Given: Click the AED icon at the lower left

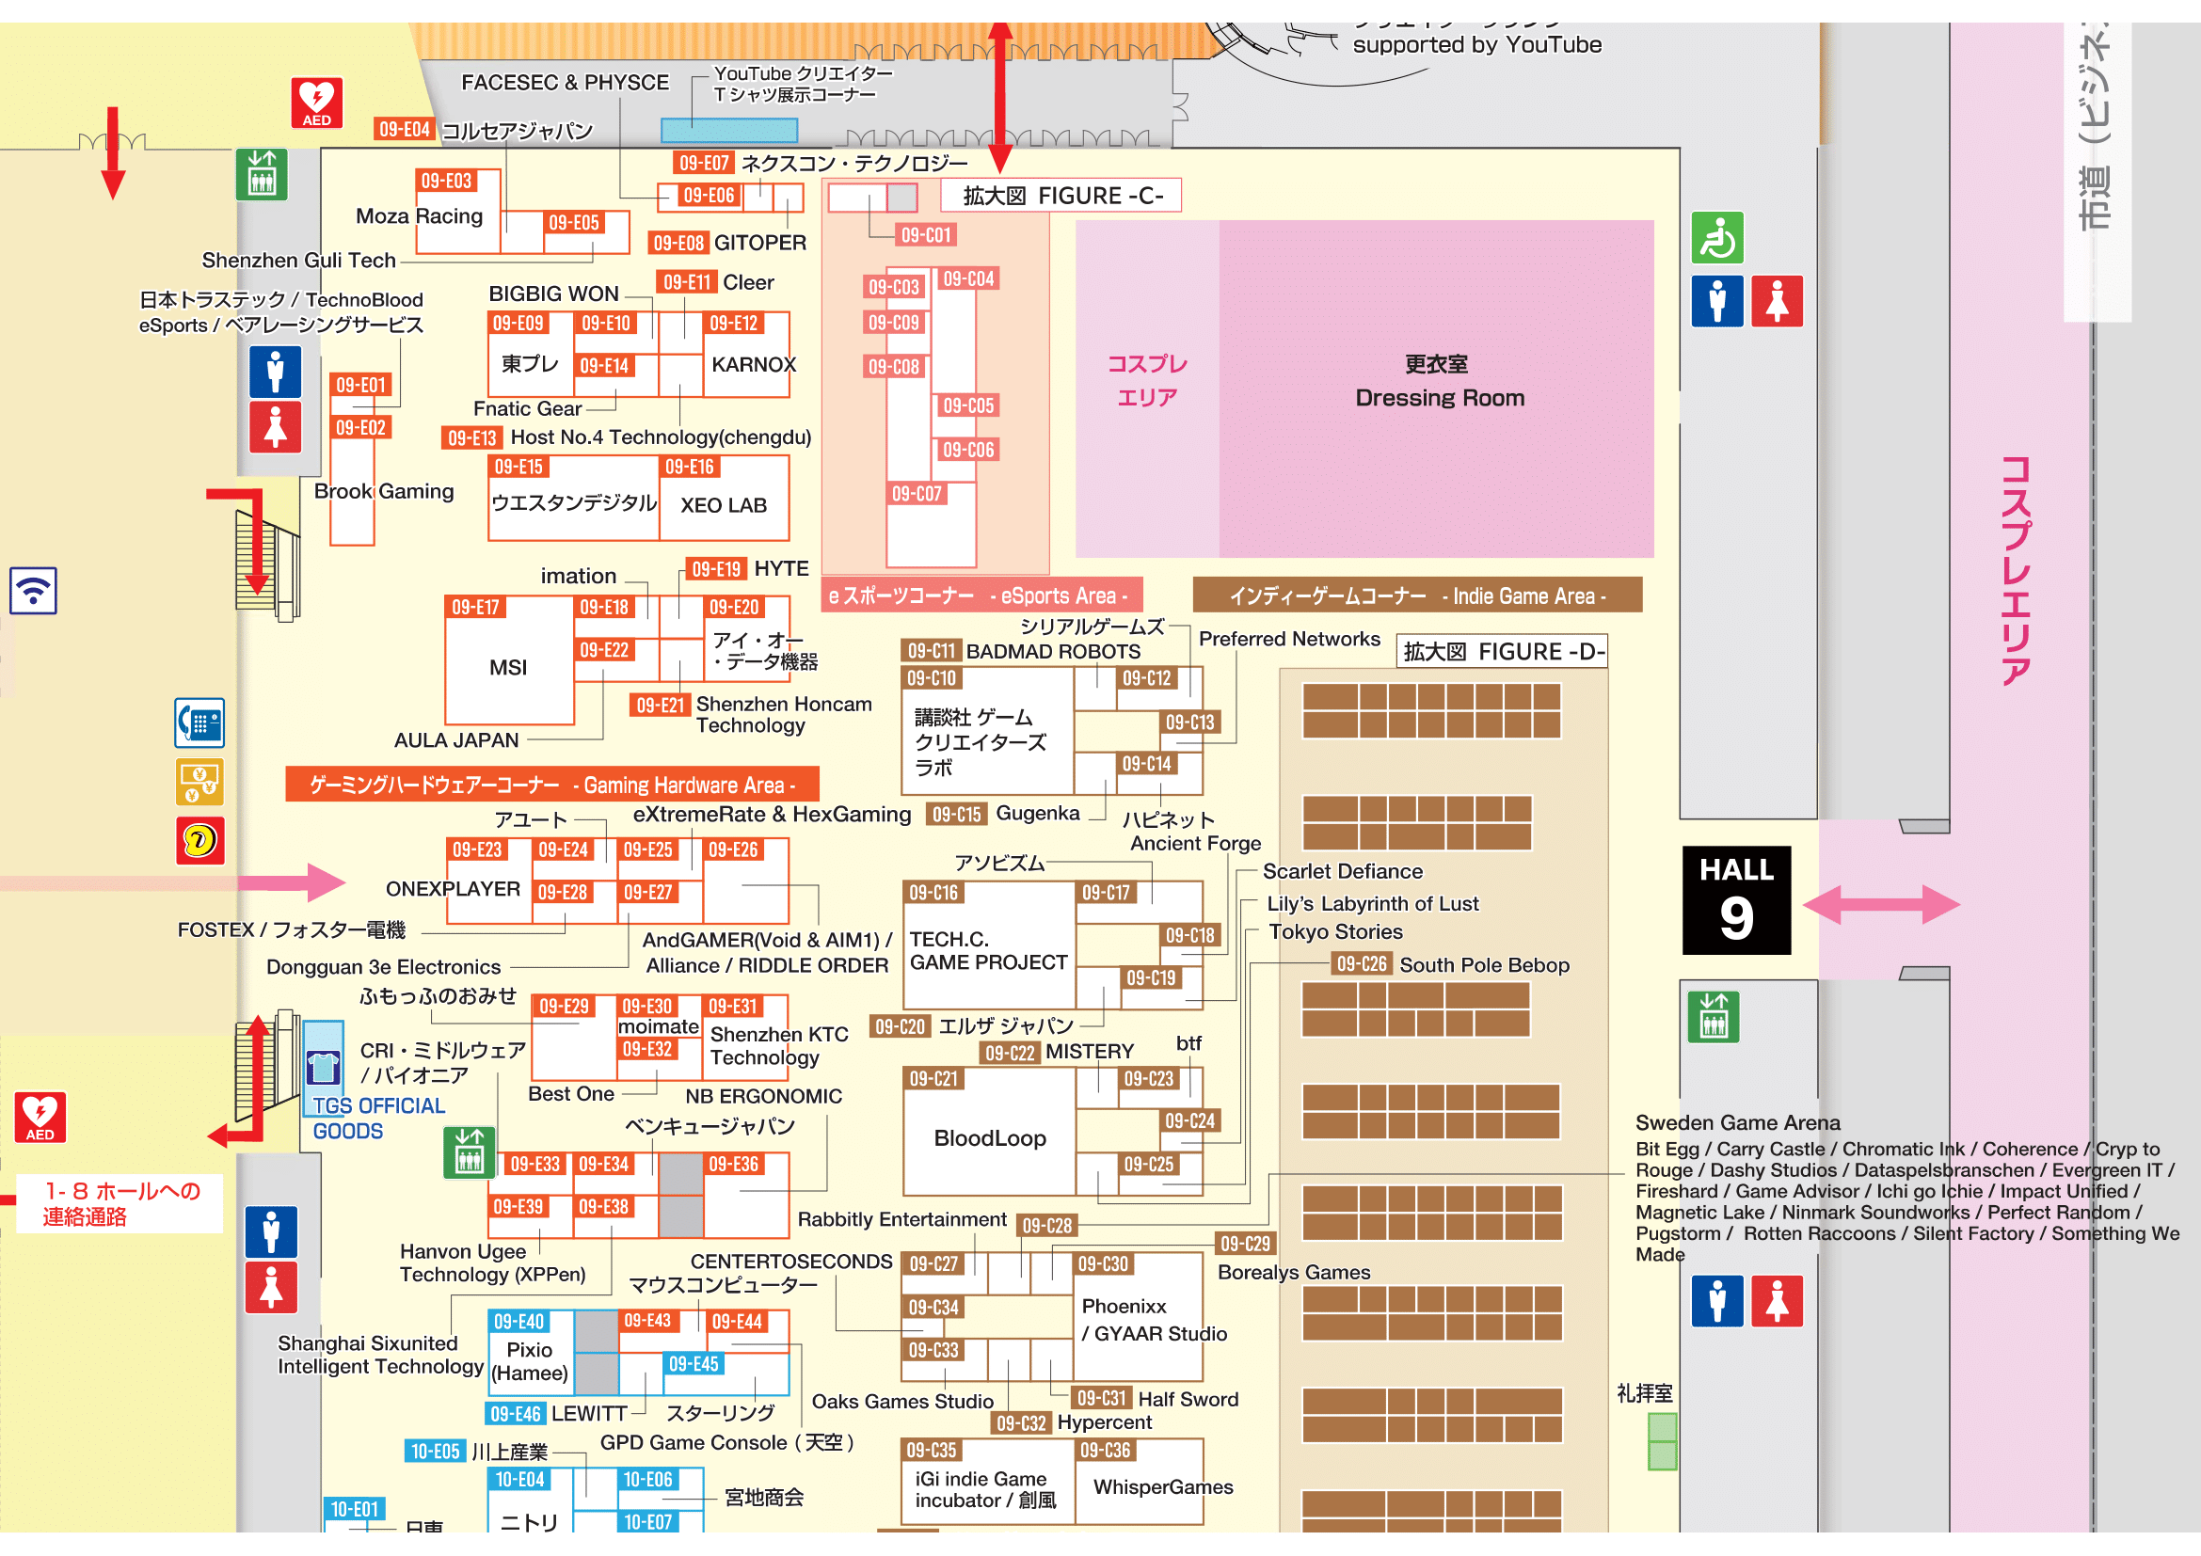Looking at the screenshot, I should (40, 1118).
